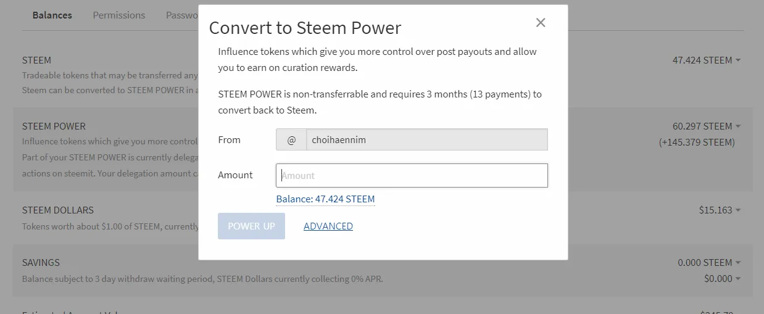Expand the 60.297 STEEM power dropdown
Screen dimensions: 764x314
point(707,126)
